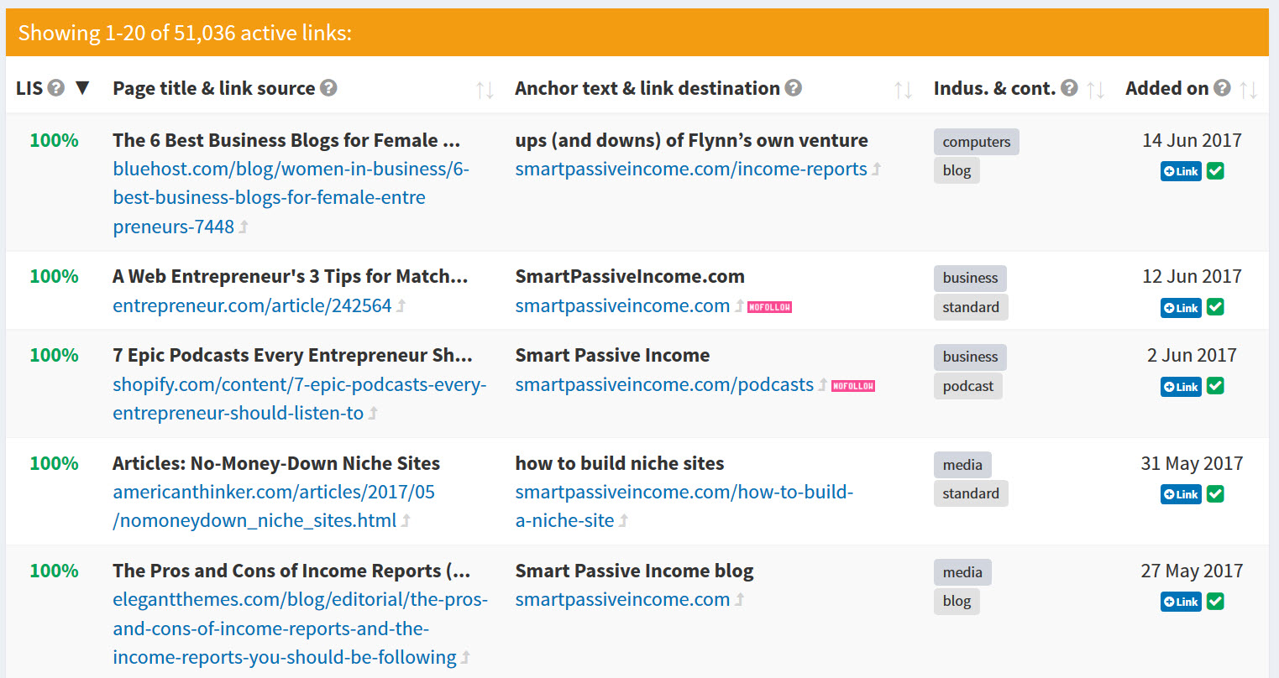Toggle green checkmark for 12 Jun 2017 row
The image size is (1279, 678).
point(1215,307)
